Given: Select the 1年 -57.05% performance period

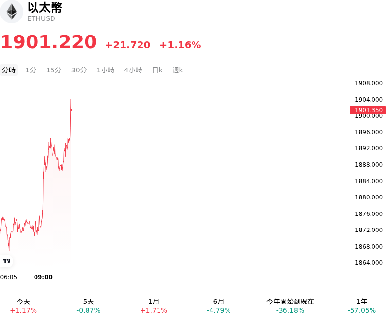Looking at the screenshot, I should point(361,306).
